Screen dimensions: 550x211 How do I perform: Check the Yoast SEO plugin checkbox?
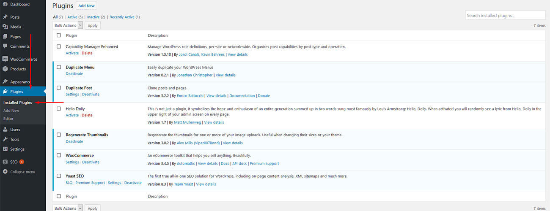(59, 176)
